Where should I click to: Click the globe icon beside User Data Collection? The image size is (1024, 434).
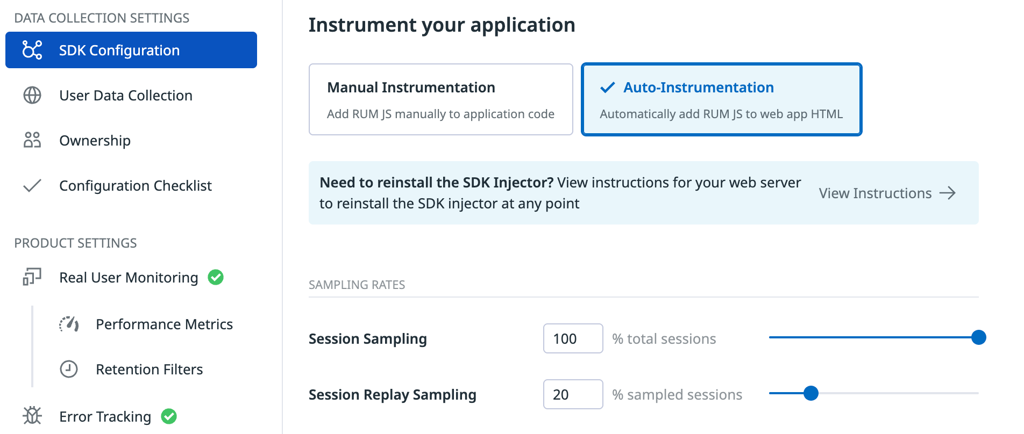(32, 95)
